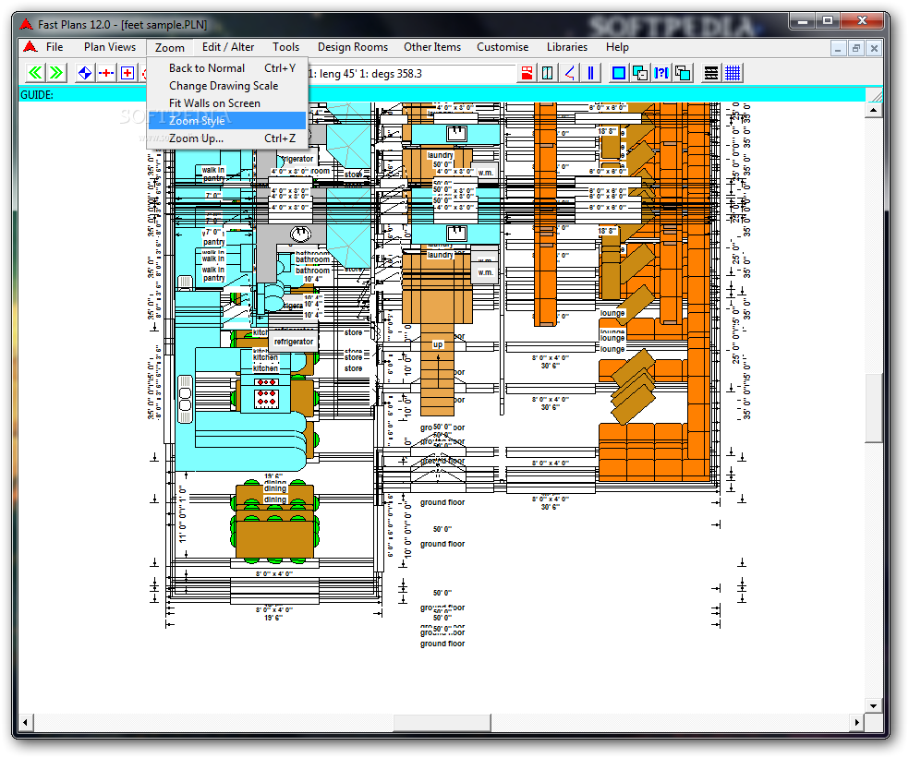This screenshot has width=909, height=758.
Task: Click the red square with plus icon
Action: pyautogui.click(x=127, y=73)
